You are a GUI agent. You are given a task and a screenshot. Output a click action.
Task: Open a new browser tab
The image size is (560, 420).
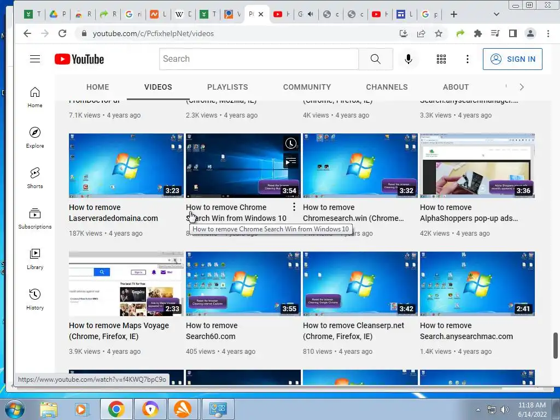pyautogui.click(x=453, y=14)
